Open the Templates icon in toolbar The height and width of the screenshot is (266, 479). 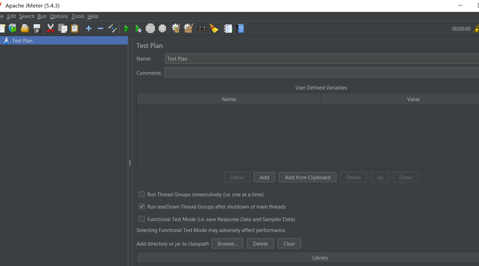tap(13, 28)
